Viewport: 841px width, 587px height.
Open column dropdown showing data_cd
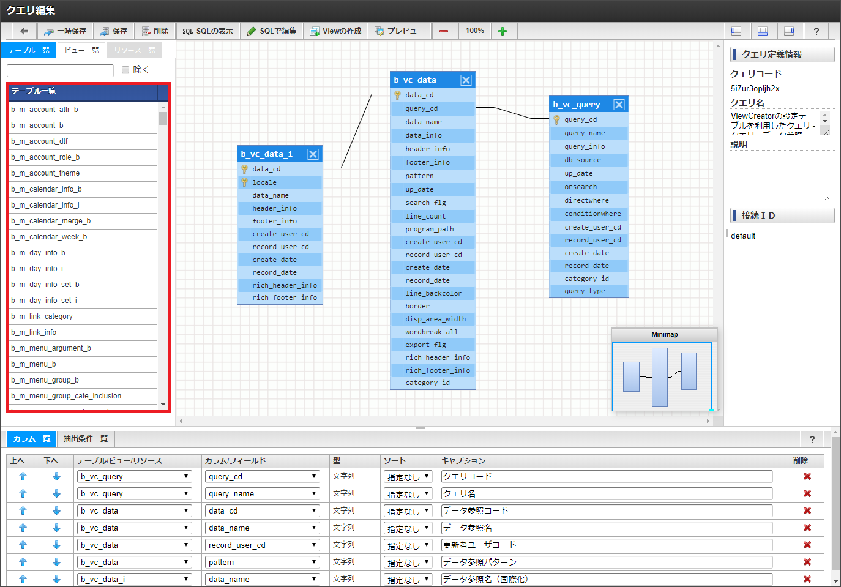pyautogui.click(x=263, y=511)
